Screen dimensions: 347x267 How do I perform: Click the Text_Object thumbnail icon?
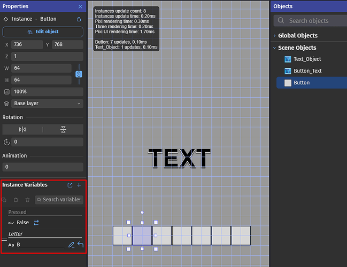(x=288, y=59)
